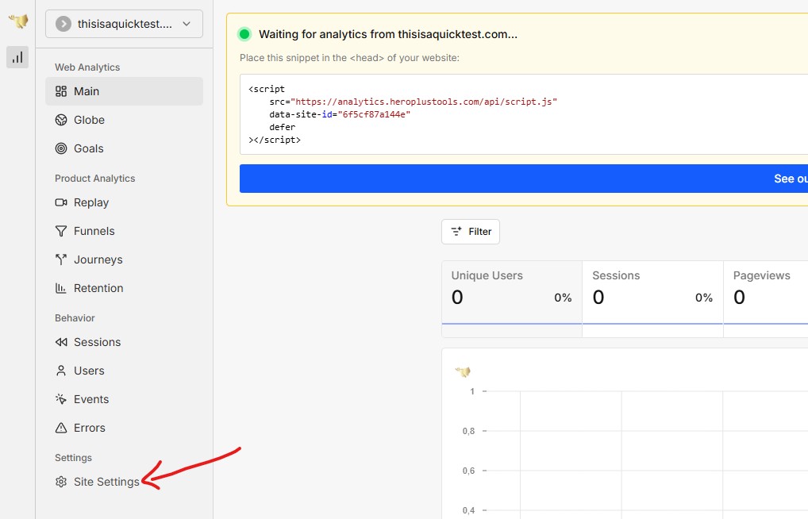Viewport: 808px width, 519px height.
Task: Open Replay under Product Analytics
Action: pos(90,202)
